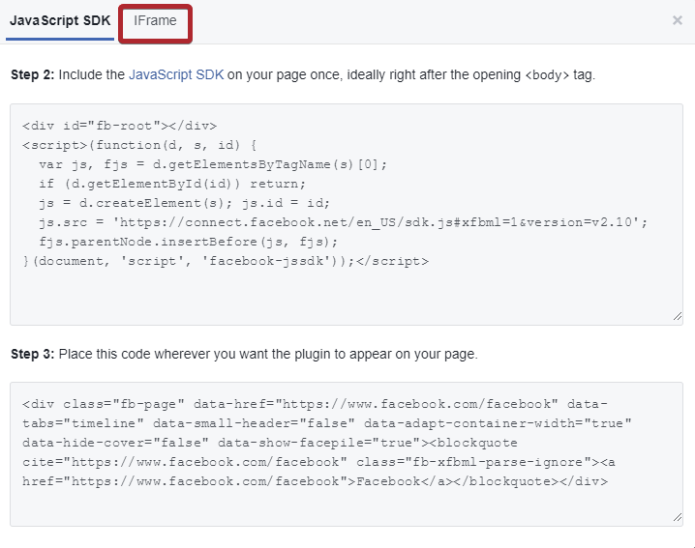Click the fb-page data-href code line

tap(315, 404)
